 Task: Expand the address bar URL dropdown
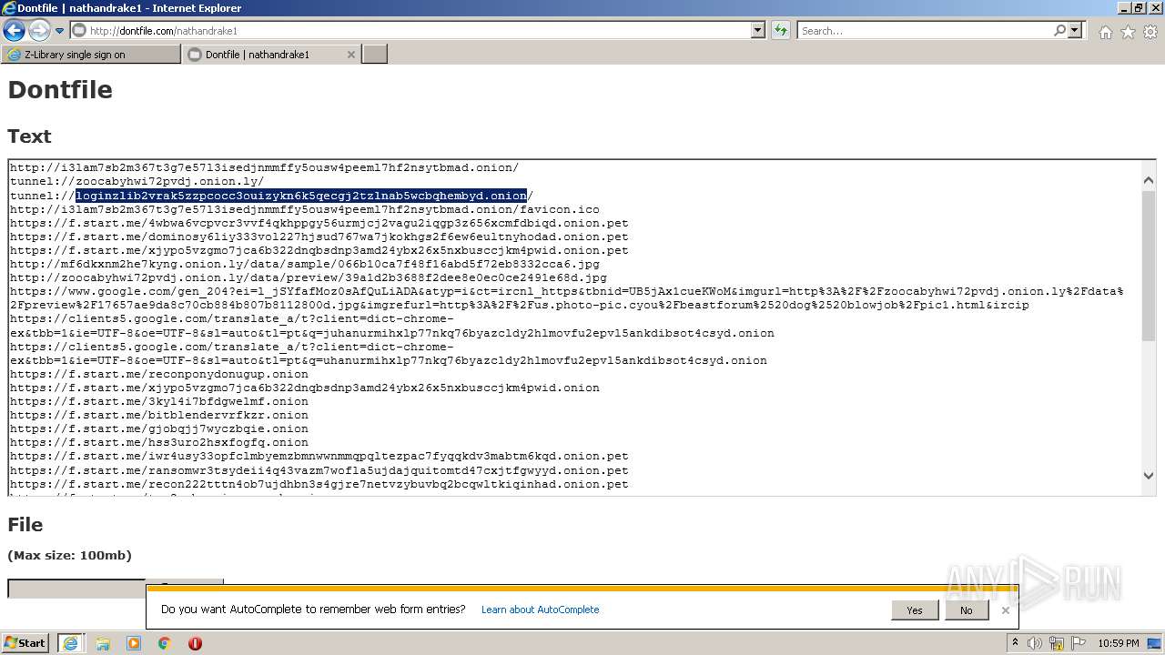[x=758, y=31]
